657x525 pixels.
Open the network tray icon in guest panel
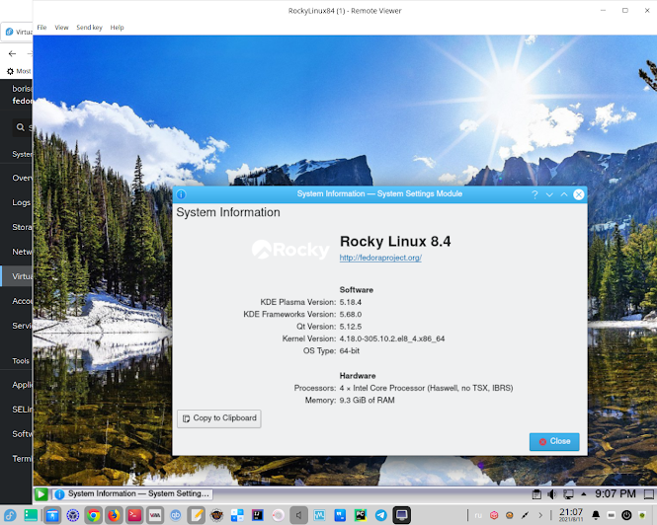(568, 494)
